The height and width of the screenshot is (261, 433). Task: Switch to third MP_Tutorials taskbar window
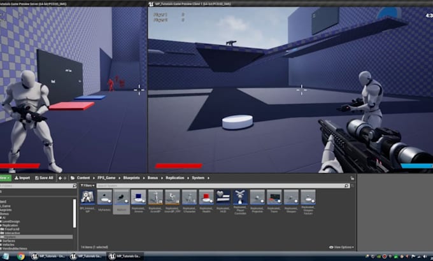pyautogui.click(x=125, y=257)
